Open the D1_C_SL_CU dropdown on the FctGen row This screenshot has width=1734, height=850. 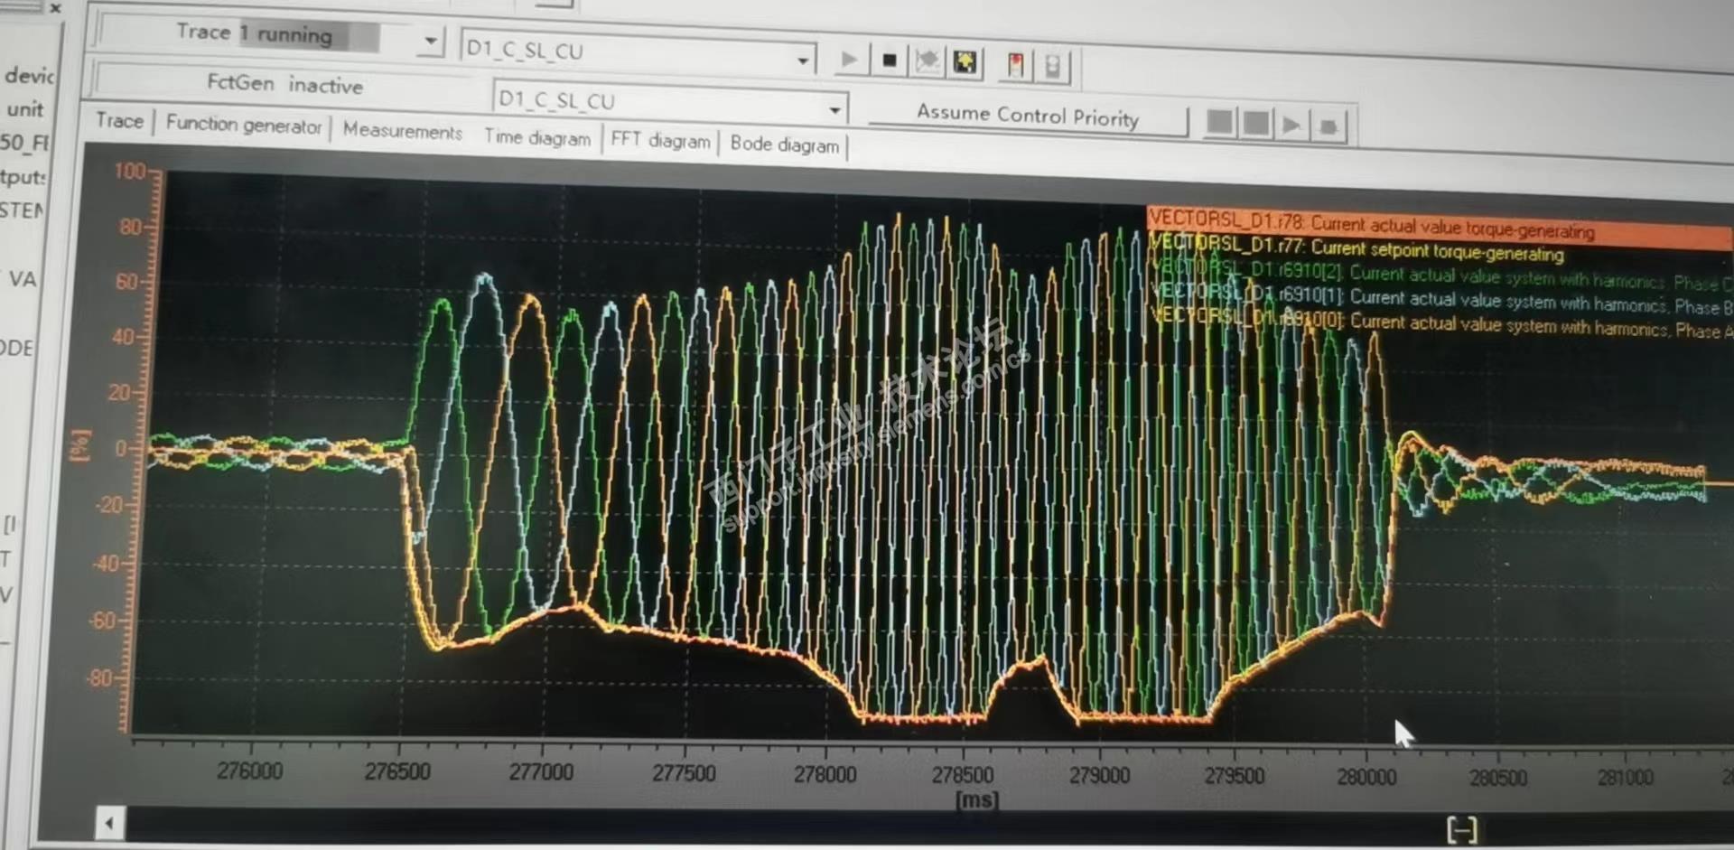click(x=834, y=110)
